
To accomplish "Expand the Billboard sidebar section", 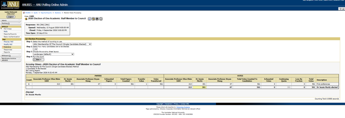I will [x=11, y=56].
